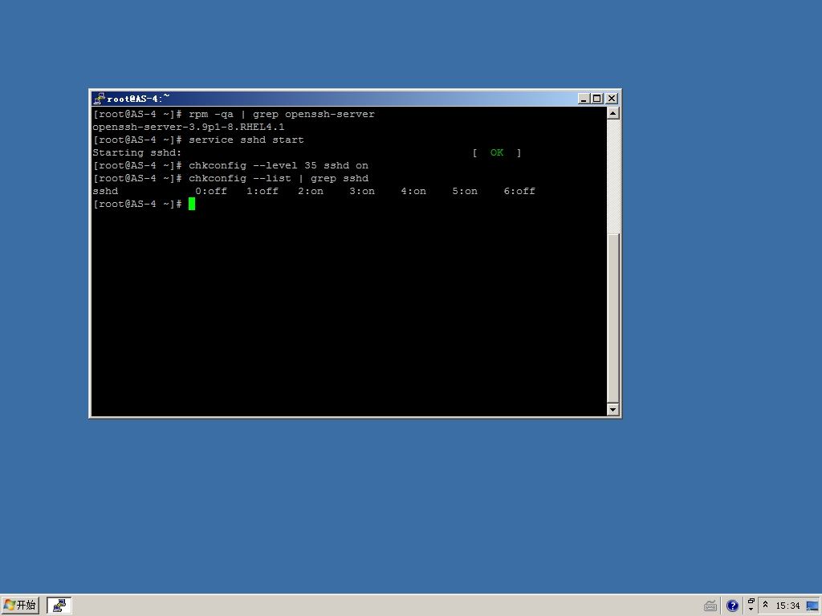
Task: Click the terminal vertical scrollbar thumb
Action: pos(612,318)
